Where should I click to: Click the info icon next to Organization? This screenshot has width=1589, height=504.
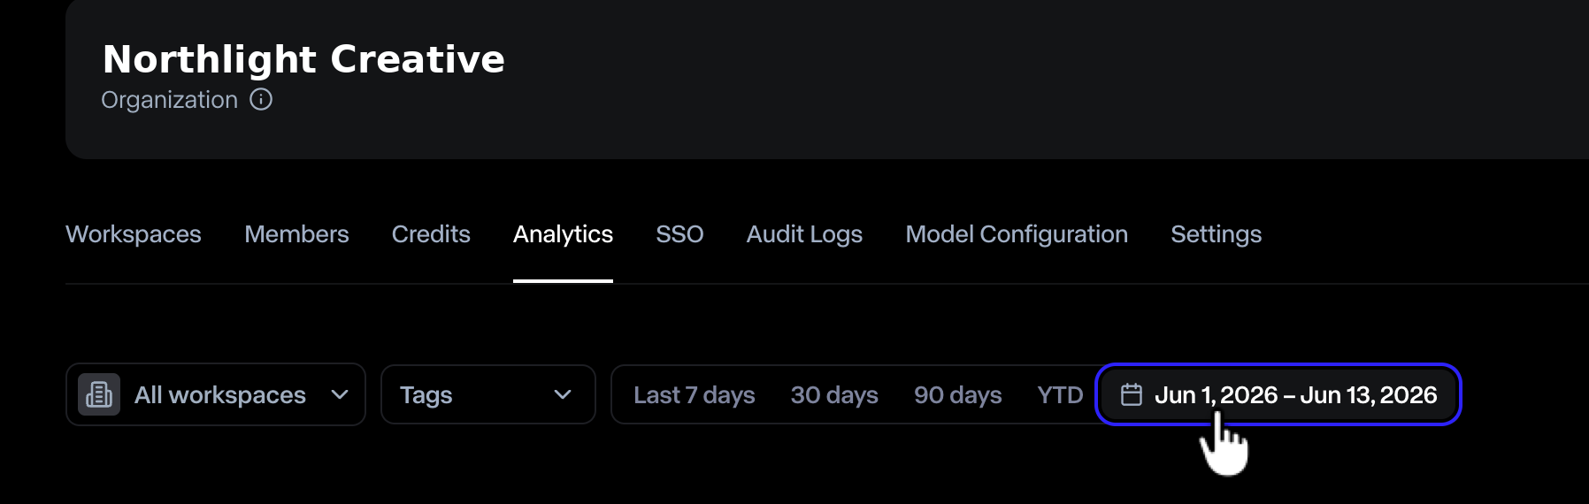tap(261, 99)
